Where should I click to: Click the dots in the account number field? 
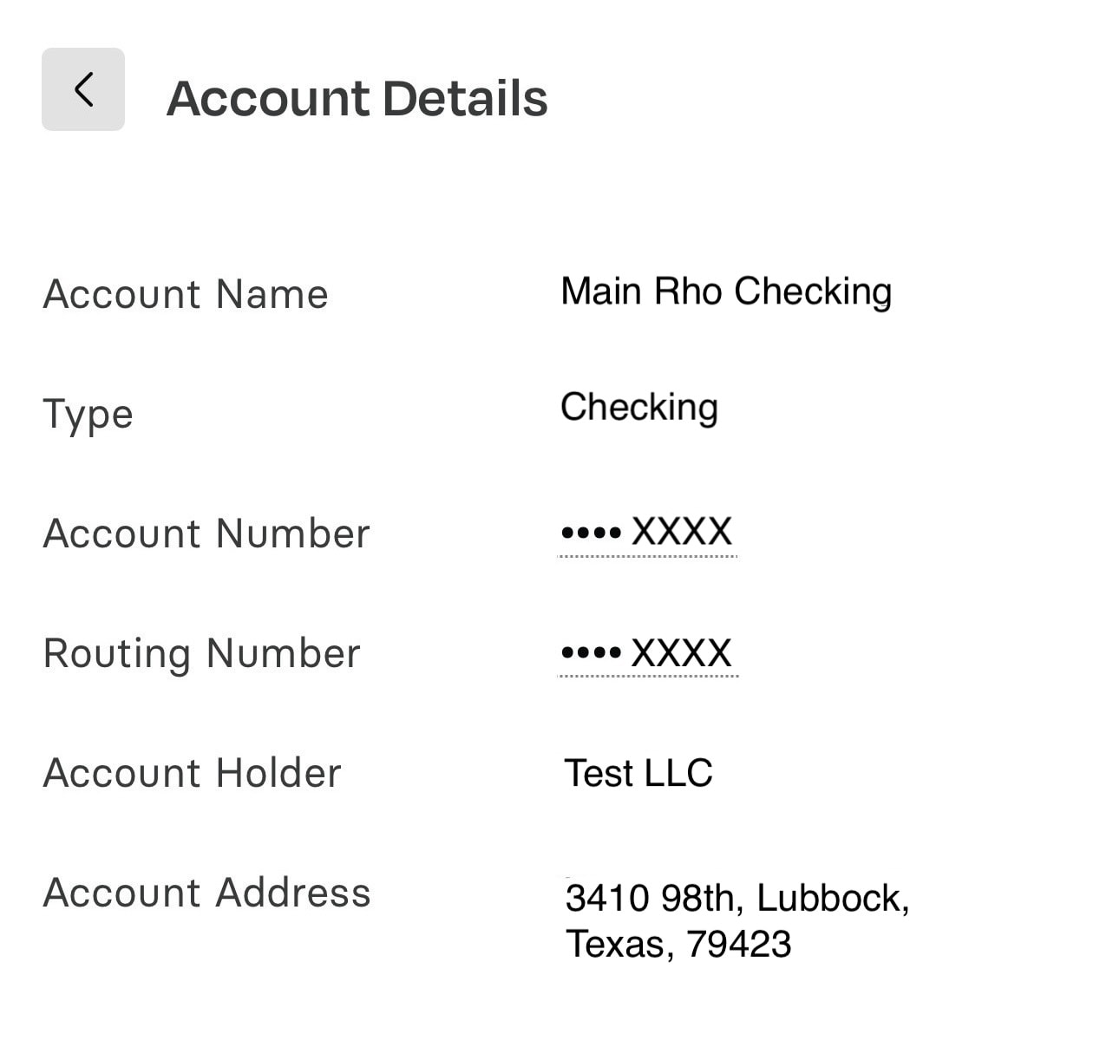click(591, 533)
